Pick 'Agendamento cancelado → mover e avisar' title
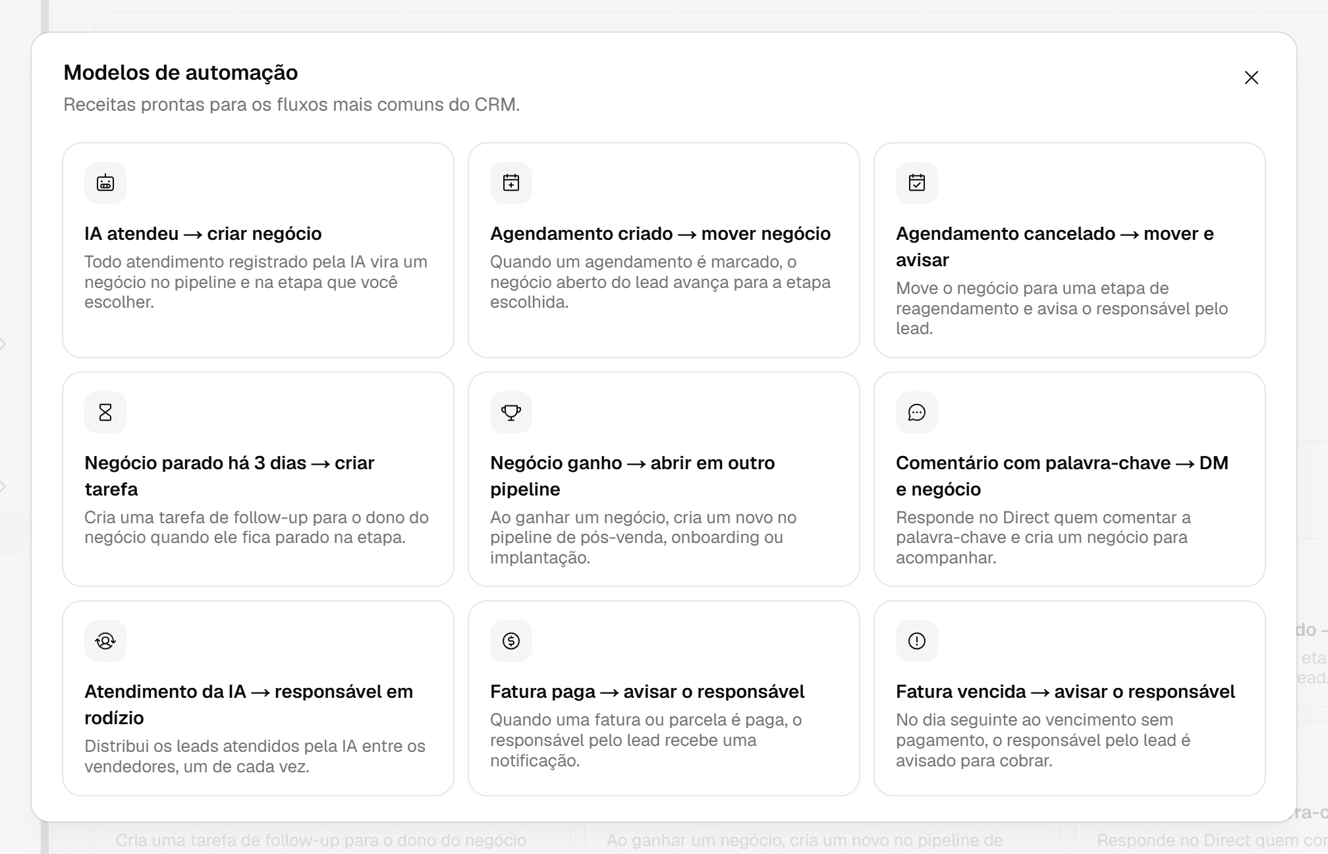This screenshot has width=1328, height=854. (1055, 246)
